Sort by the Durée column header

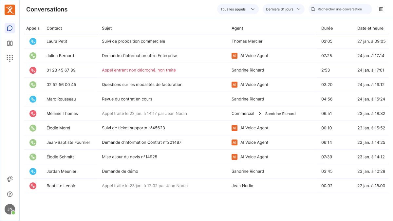click(x=327, y=28)
